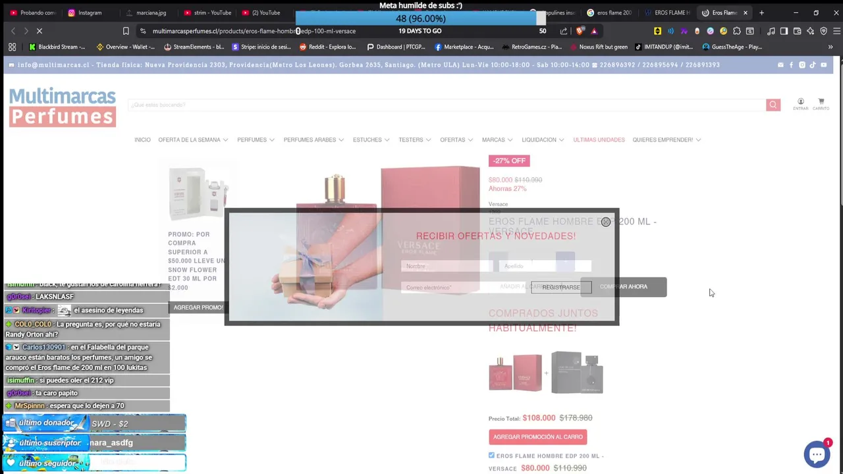Click the COMPRAR AHORA button
Viewport: 843px width, 474px height.
(x=624, y=287)
